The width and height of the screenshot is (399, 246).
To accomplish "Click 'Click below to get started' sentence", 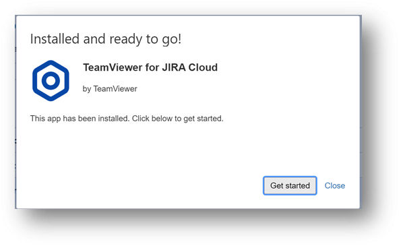I will tap(178, 119).
